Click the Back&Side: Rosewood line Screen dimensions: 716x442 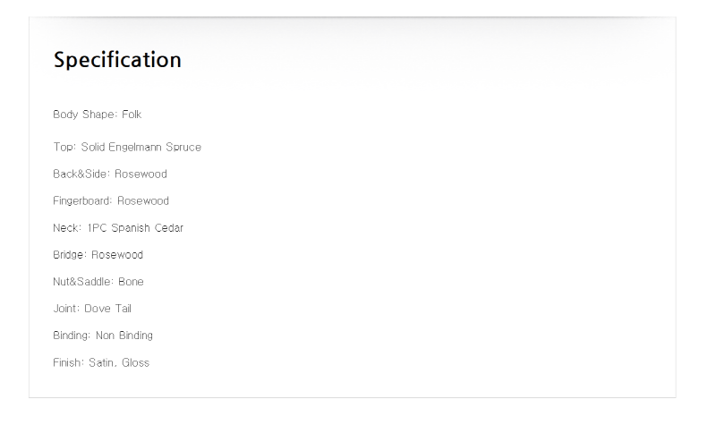click(x=110, y=174)
